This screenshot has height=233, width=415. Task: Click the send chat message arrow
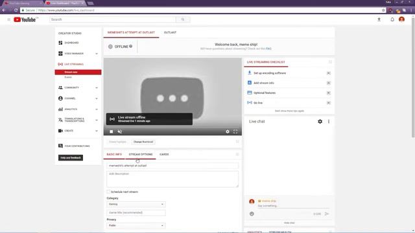[327, 214]
